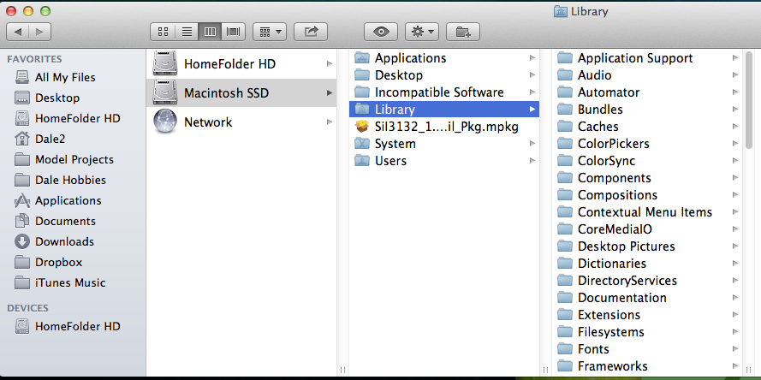Image resolution: width=761 pixels, height=380 pixels.
Task: Open the Filesystems folder
Action: coord(647,332)
